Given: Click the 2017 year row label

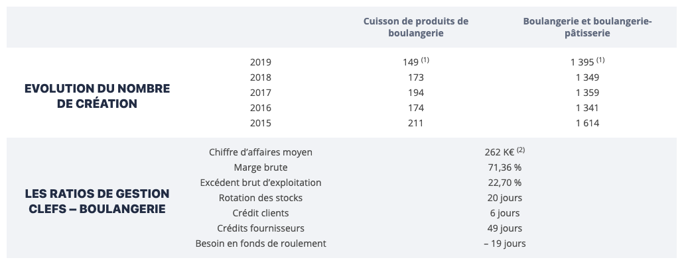Looking at the screenshot, I should click(x=261, y=93).
